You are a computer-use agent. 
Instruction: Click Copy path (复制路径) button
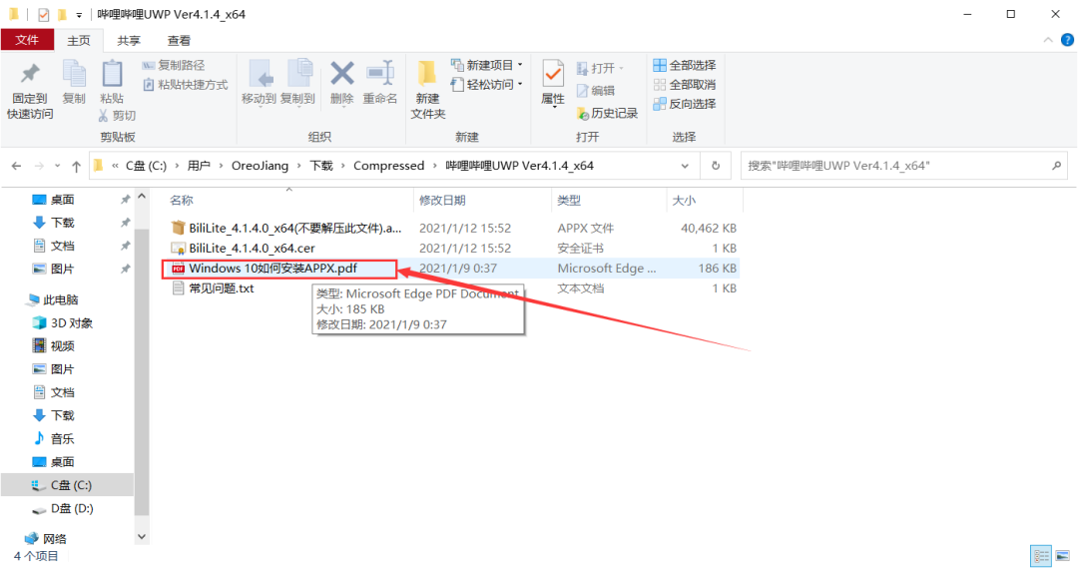tap(174, 65)
